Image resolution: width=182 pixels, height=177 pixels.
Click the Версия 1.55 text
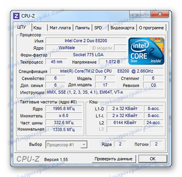pyautogui.click(x=56, y=160)
